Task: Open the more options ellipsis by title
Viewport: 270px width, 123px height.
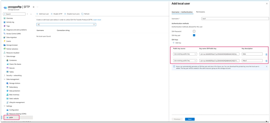Action: [x=37, y=7]
